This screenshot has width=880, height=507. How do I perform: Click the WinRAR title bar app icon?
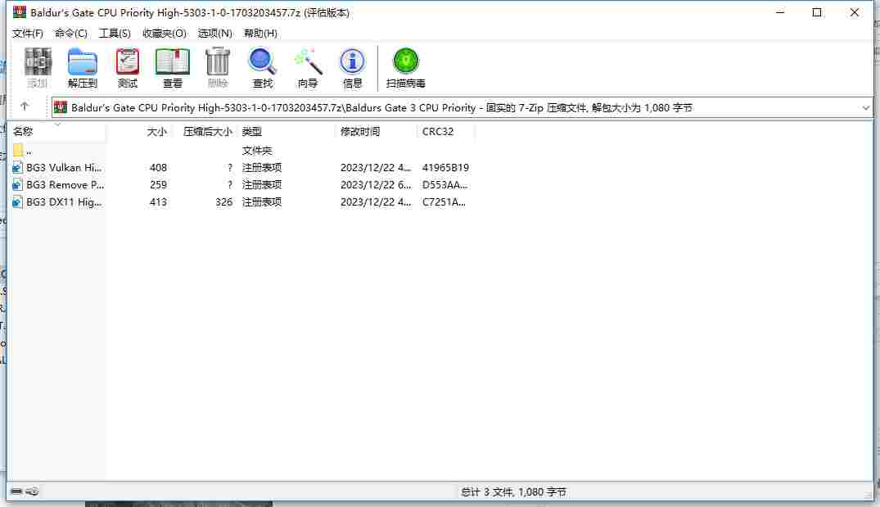click(20, 11)
